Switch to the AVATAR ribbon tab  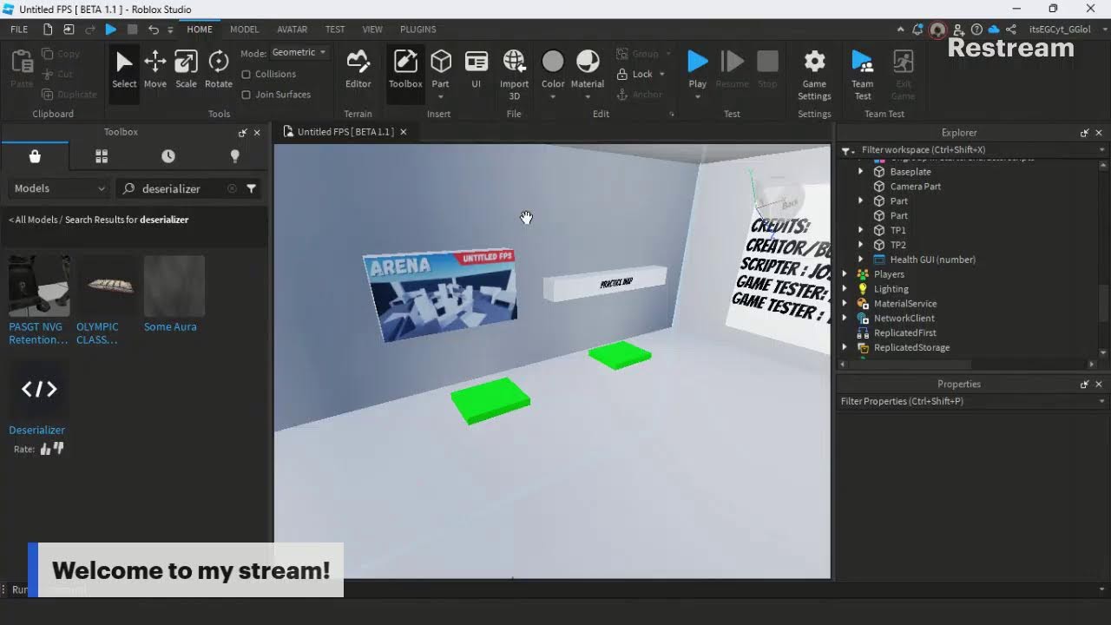[x=293, y=30]
